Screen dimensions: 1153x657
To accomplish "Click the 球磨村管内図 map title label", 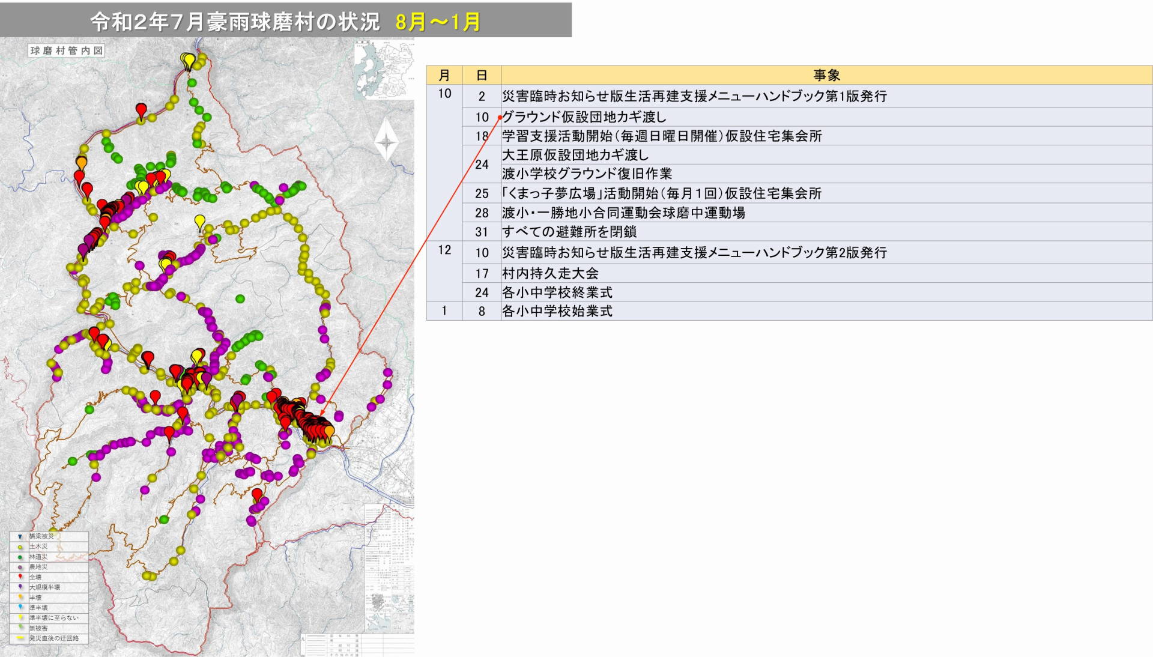I will pos(66,50).
